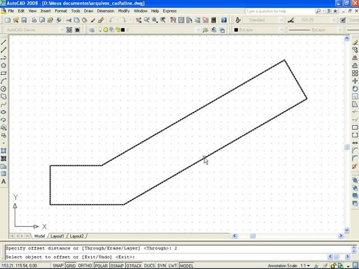Viewport: 359px width, 269px height.
Task: Open the File menu
Action: 11,11
